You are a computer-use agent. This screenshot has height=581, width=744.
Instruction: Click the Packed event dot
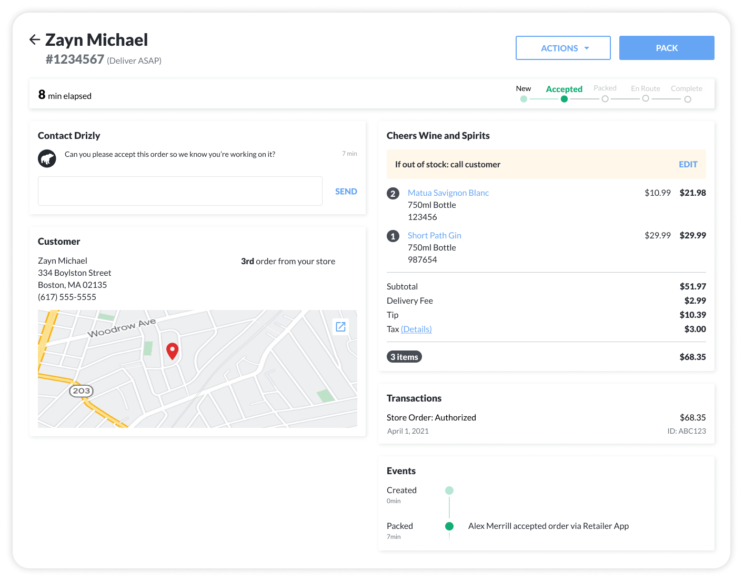click(x=449, y=526)
